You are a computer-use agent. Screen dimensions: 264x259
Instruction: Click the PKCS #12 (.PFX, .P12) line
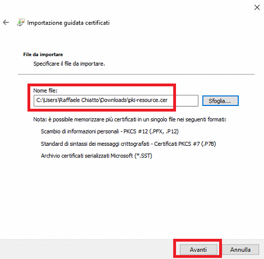110,131
